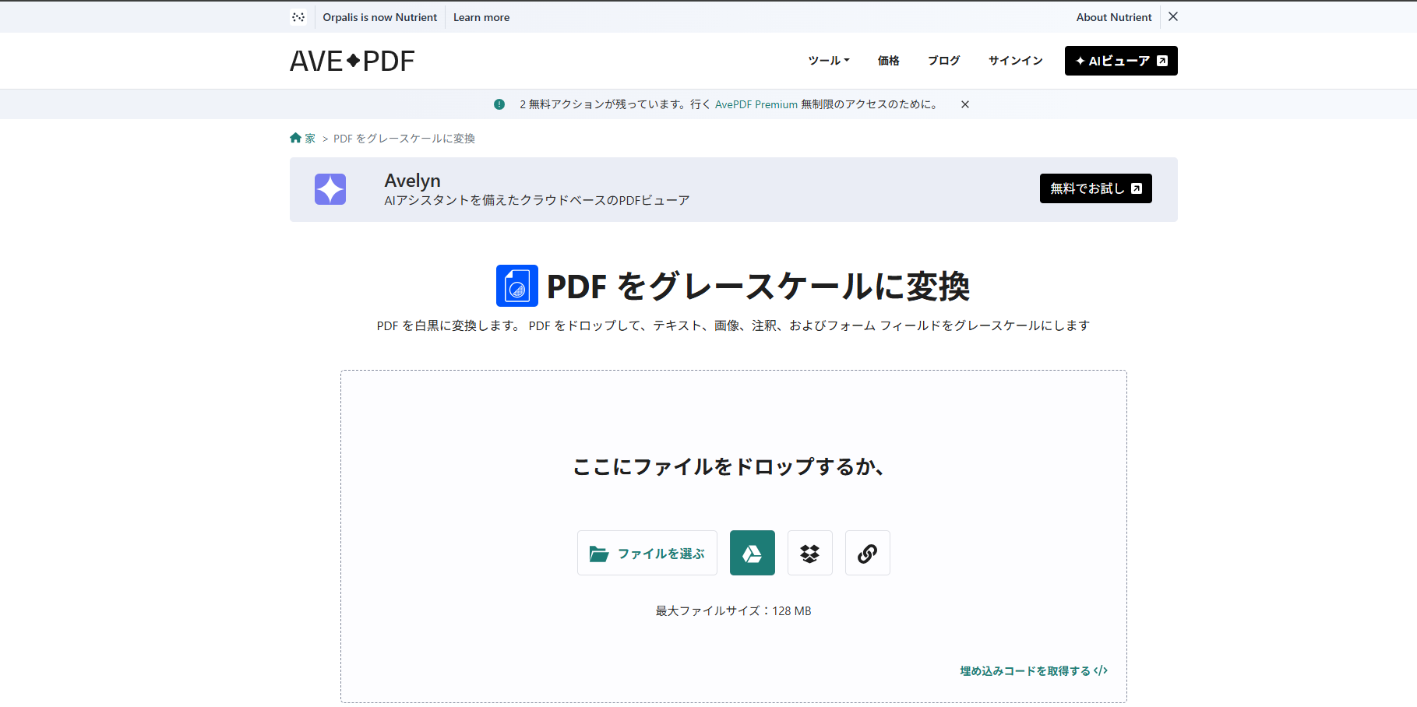This screenshot has height=707, width=1417.
Task: Follow the AvePDF Premium link
Action: tap(756, 104)
